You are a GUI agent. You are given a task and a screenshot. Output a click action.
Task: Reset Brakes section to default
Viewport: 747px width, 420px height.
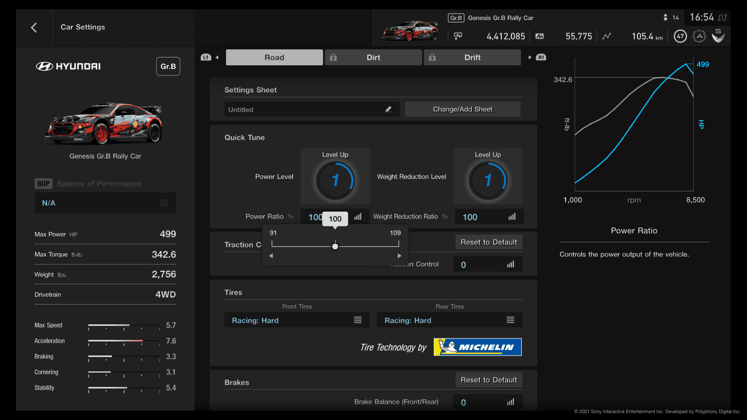[489, 380]
